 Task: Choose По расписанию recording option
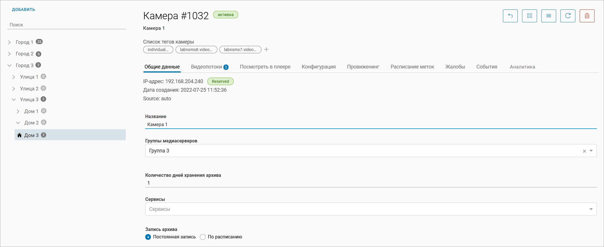pyautogui.click(x=203, y=237)
